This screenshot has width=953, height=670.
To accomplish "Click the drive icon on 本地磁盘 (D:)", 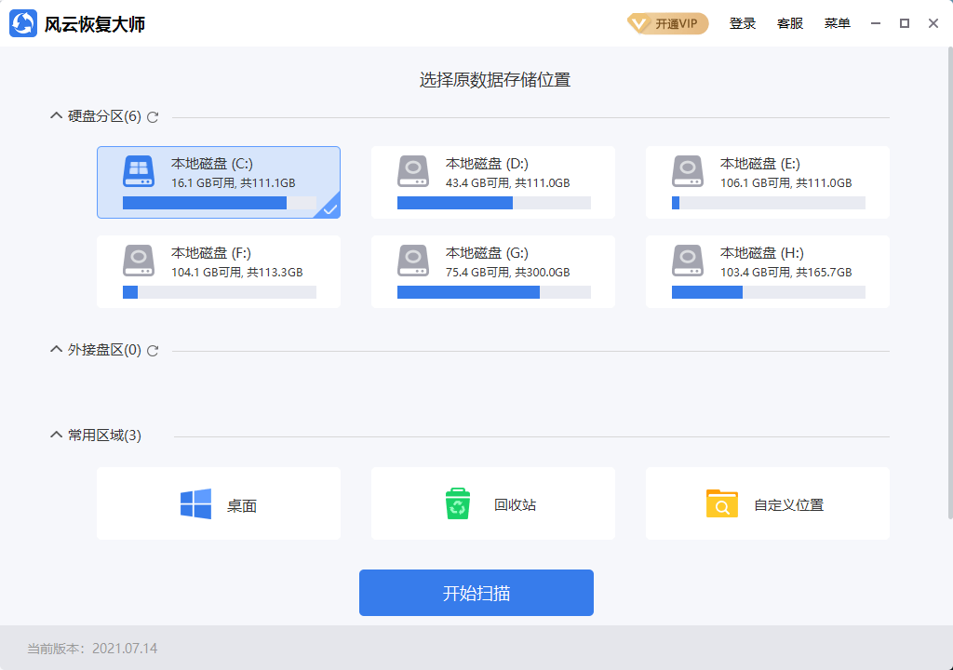I will coord(412,171).
